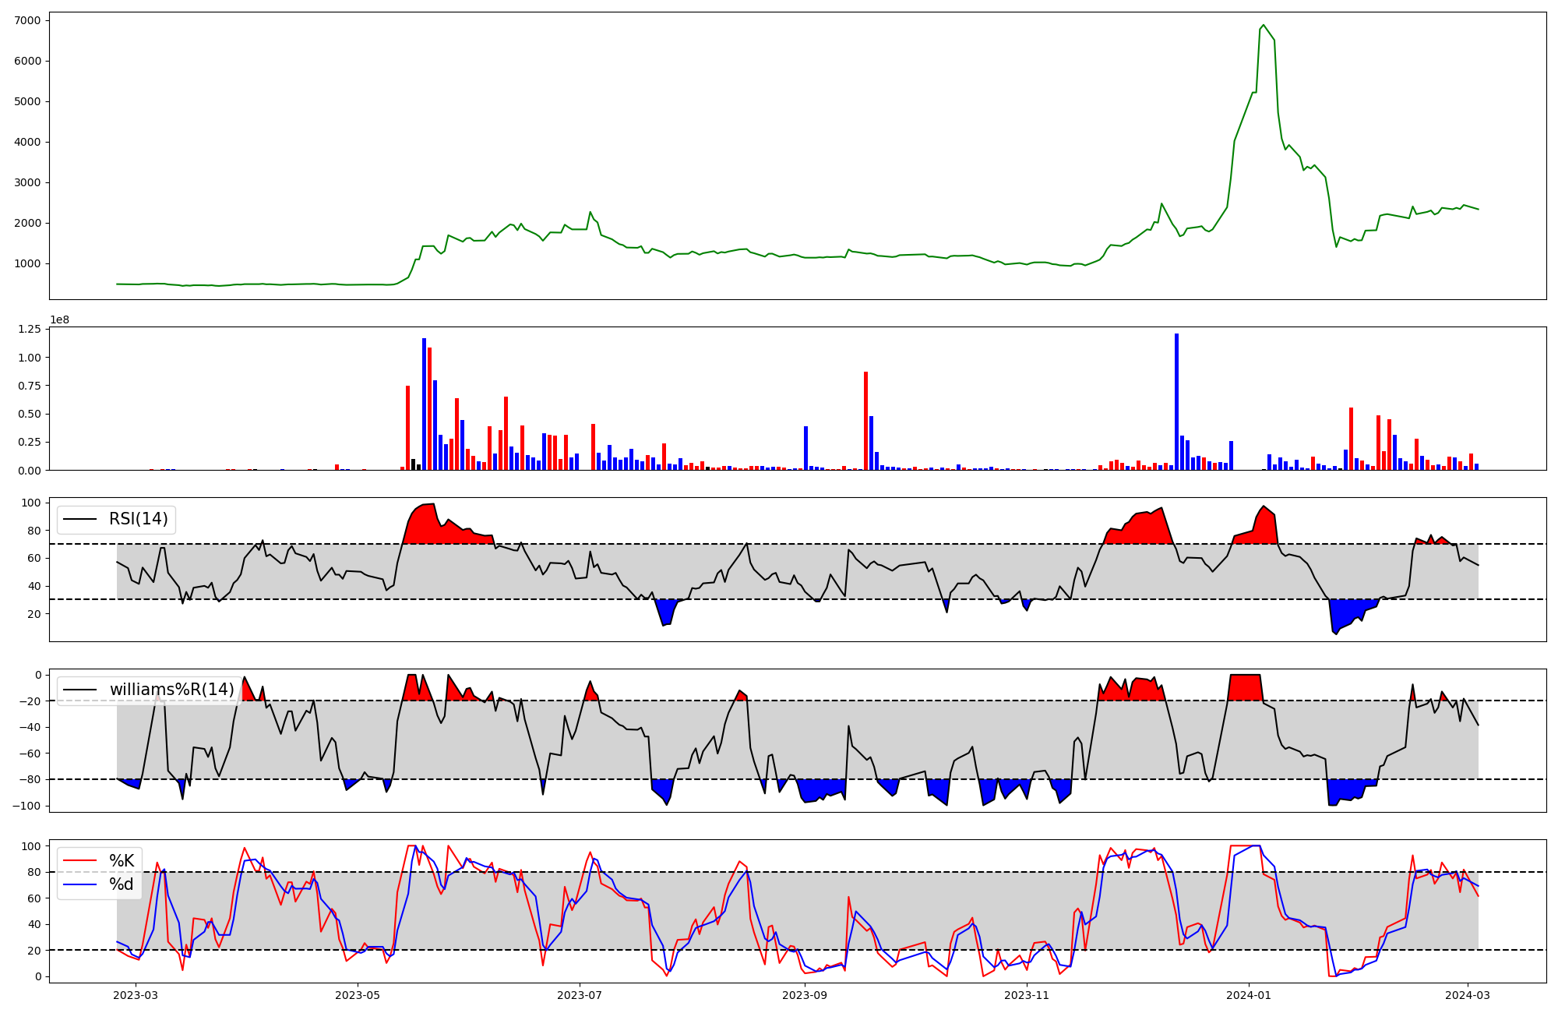Select the 2023-07 date tick label
The image size is (1558, 1013).
click(579, 995)
